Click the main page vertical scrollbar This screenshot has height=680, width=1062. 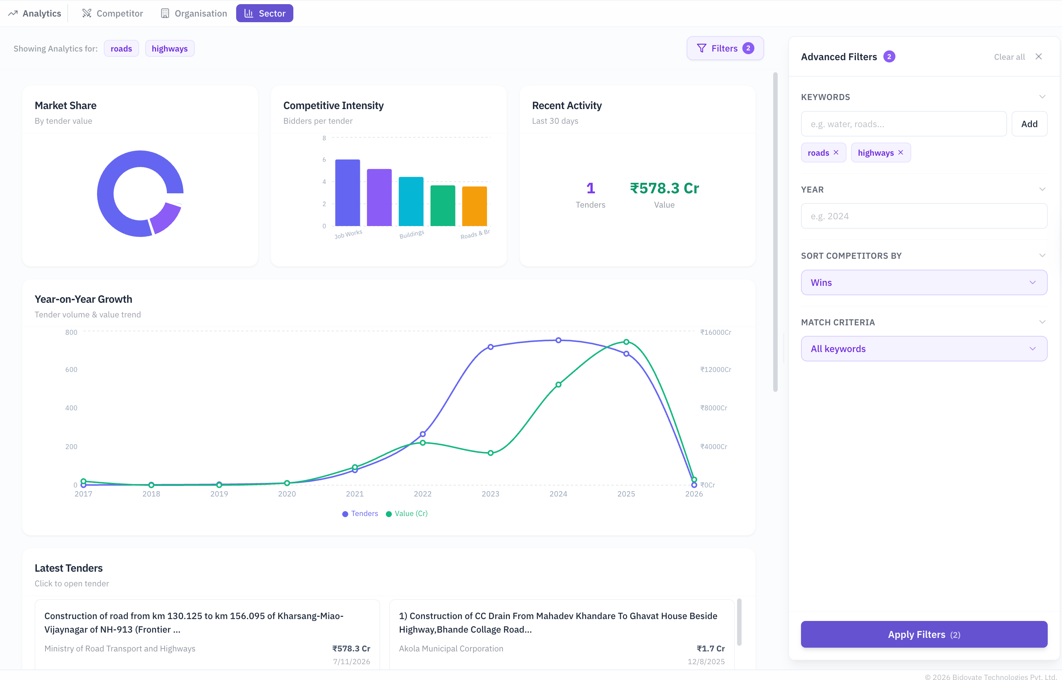click(x=775, y=232)
